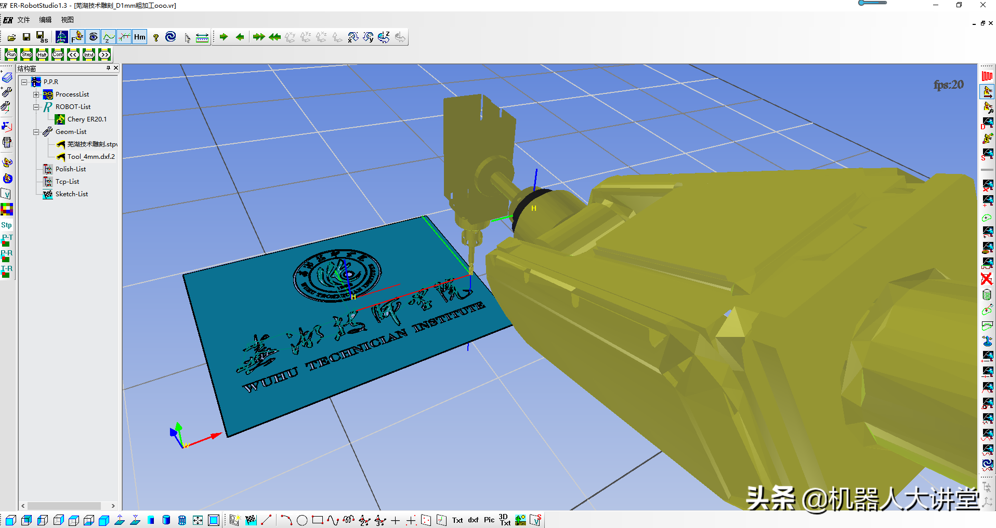Click the << slower button

tap(73, 55)
